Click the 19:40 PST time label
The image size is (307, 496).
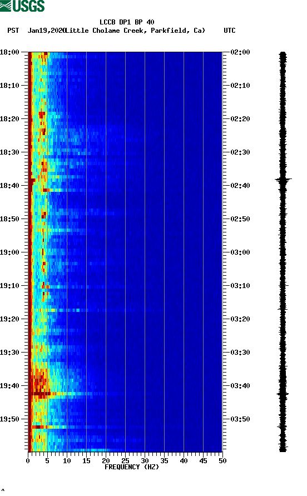point(9,386)
